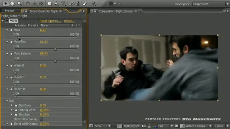Open the 1 View layout dropdown
The width and height of the screenshot is (230, 129).
click(x=221, y=126)
